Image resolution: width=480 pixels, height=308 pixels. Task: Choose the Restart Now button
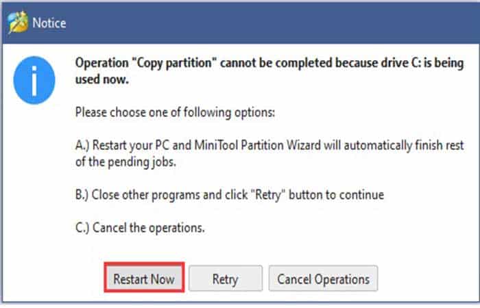(144, 279)
